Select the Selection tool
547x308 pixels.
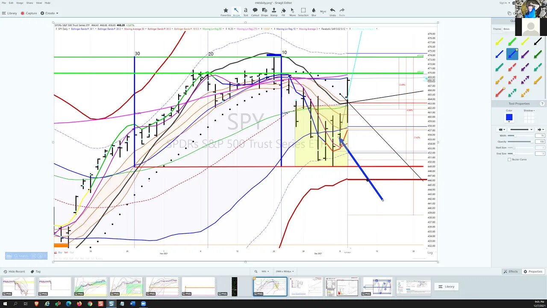point(303,12)
